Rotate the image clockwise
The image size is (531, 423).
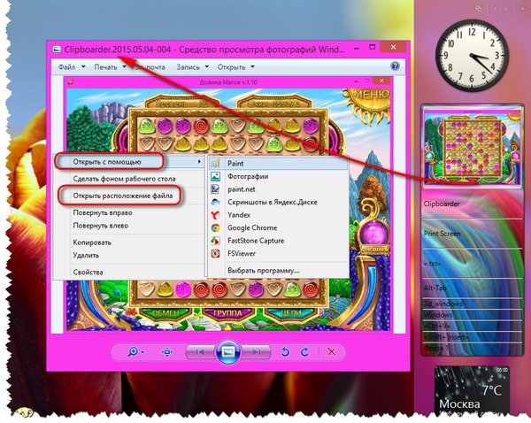(x=304, y=352)
